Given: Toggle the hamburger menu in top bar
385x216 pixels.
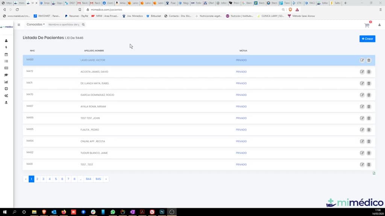Looking at the screenshot, I should [x=19, y=25].
